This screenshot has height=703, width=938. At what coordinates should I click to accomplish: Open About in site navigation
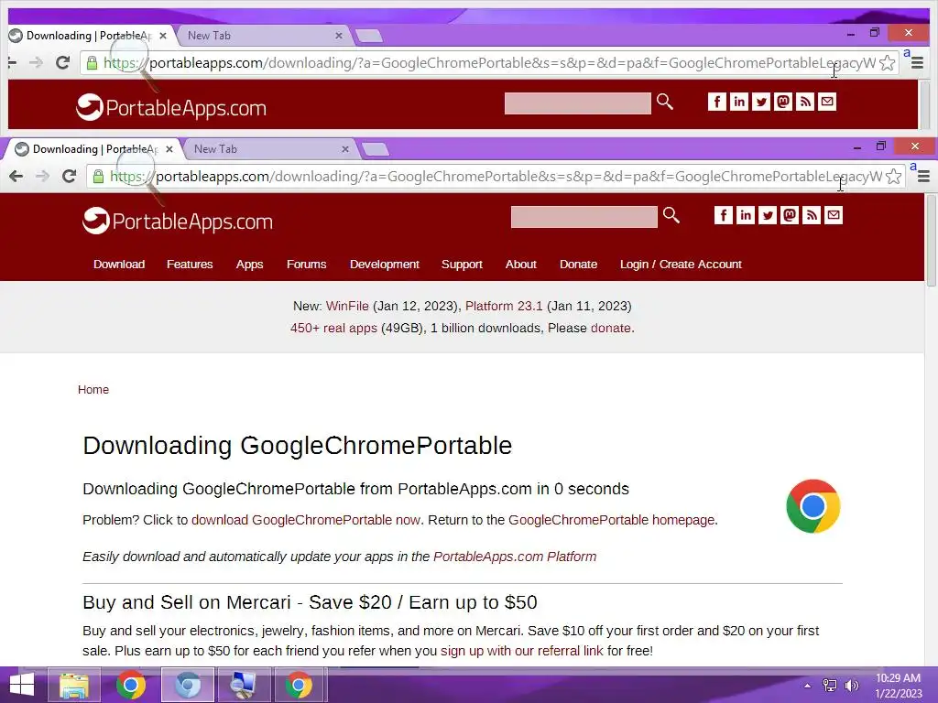(521, 265)
